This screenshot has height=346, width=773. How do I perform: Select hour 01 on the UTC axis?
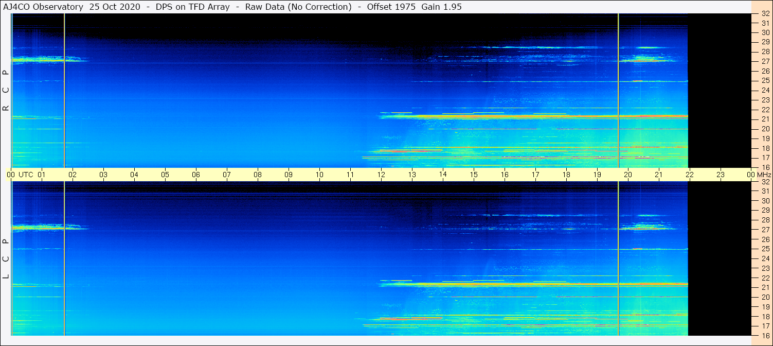coord(42,175)
